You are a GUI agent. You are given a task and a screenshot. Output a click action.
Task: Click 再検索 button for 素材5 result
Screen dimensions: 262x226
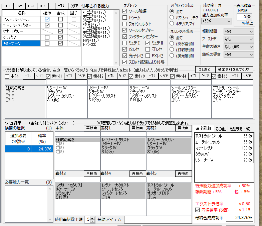click(x=183, y=174)
